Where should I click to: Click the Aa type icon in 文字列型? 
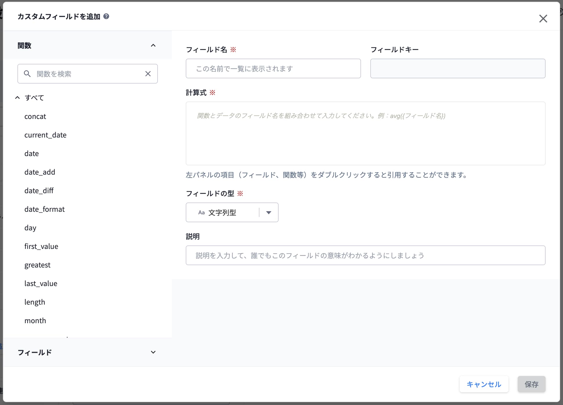click(x=201, y=213)
